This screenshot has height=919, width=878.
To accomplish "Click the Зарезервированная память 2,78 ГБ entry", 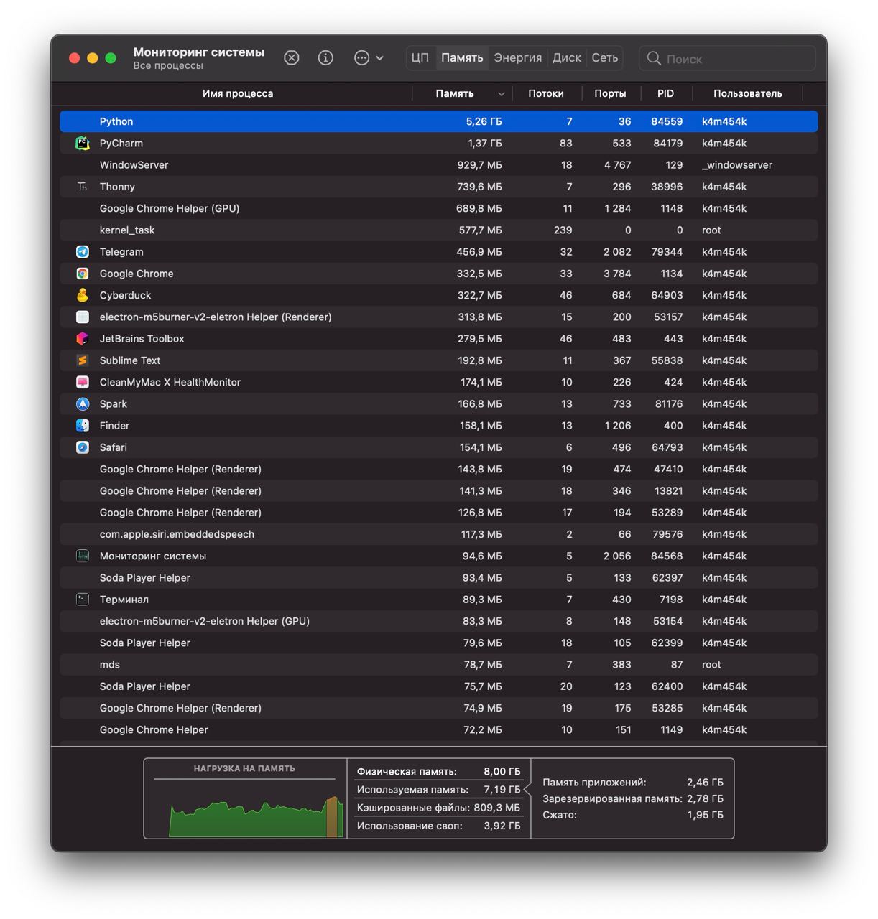I will (633, 798).
